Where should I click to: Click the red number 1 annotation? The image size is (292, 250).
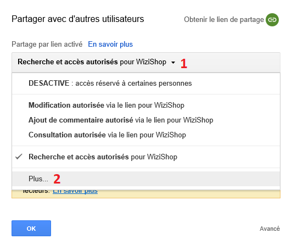click(x=184, y=63)
